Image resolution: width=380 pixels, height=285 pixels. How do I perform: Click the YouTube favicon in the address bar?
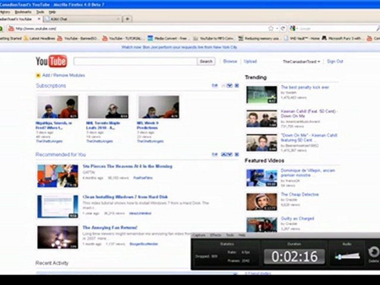pos(11,28)
